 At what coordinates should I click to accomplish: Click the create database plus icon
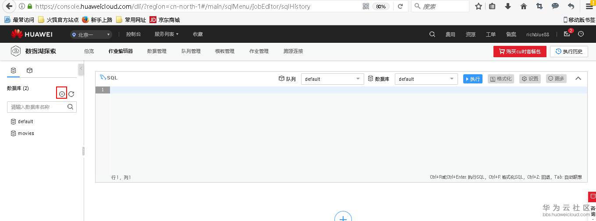tap(62, 94)
